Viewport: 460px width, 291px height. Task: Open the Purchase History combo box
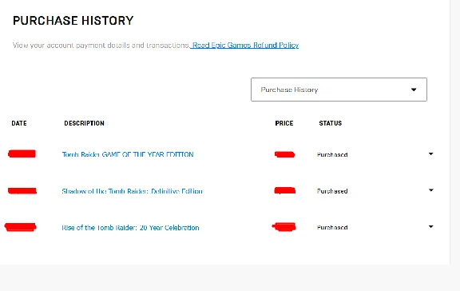click(x=339, y=90)
